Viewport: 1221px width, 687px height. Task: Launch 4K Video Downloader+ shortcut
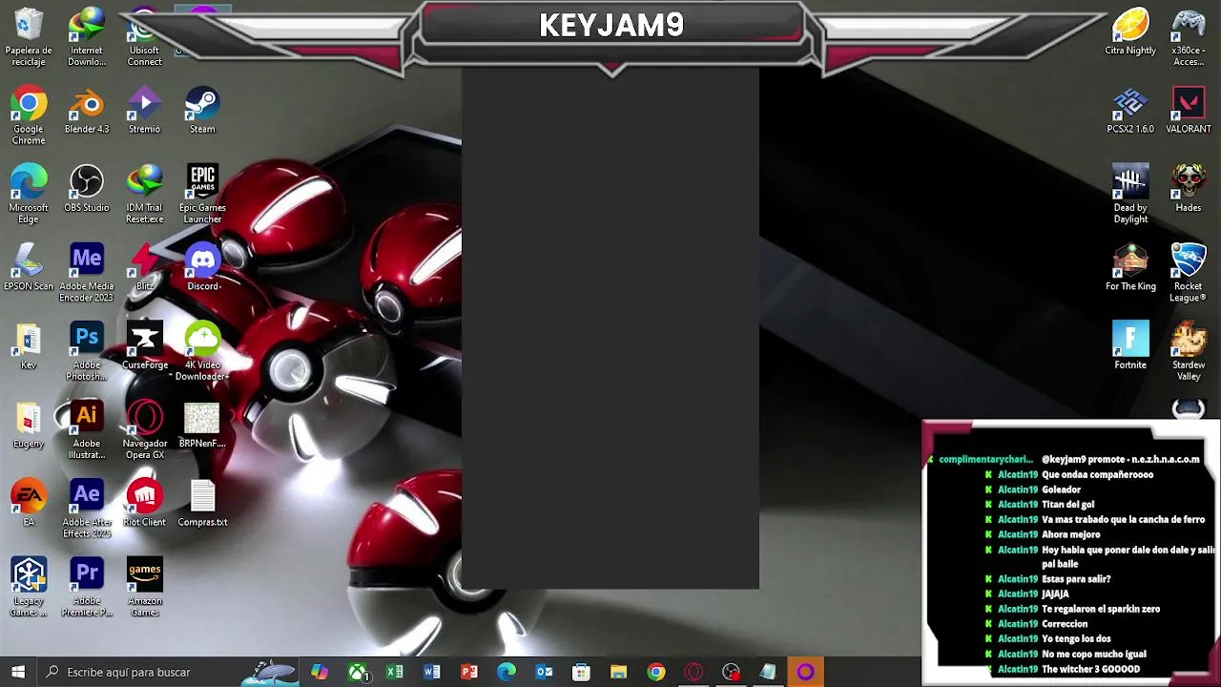pyautogui.click(x=202, y=351)
